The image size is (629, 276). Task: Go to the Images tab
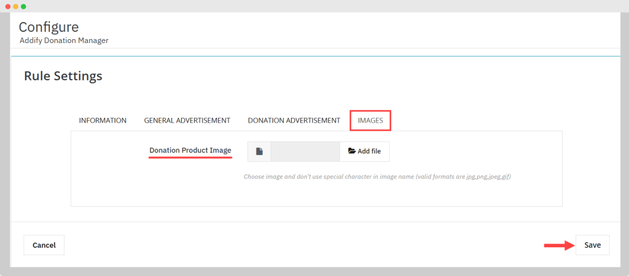click(370, 120)
